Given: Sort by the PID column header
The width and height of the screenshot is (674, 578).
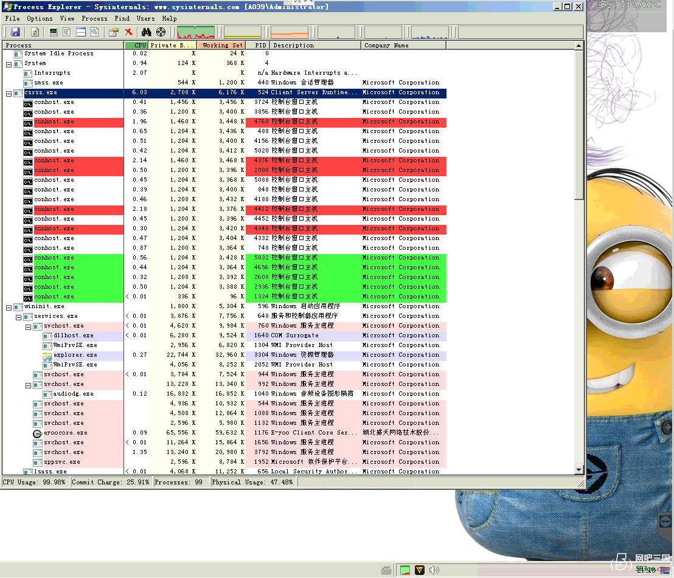Looking at the screenshot, I should [x=258, y=45].
